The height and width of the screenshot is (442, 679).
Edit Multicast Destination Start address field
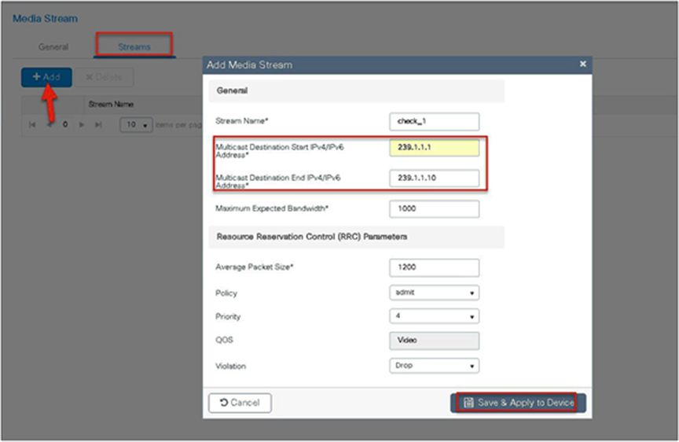tap(435, 147)
